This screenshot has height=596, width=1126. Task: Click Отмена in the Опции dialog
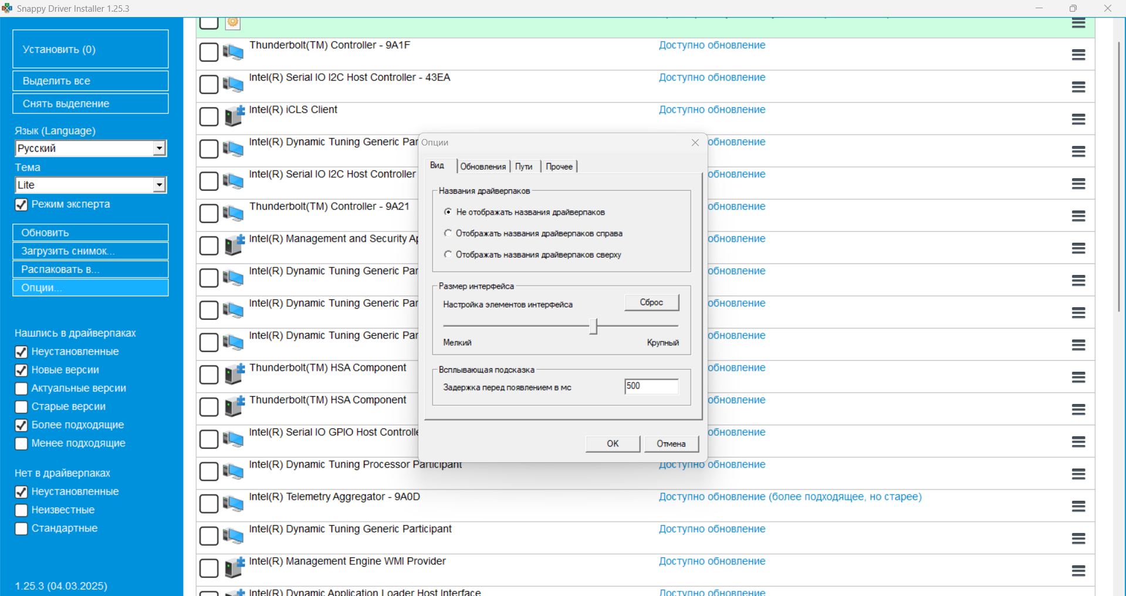pos(671,443)
